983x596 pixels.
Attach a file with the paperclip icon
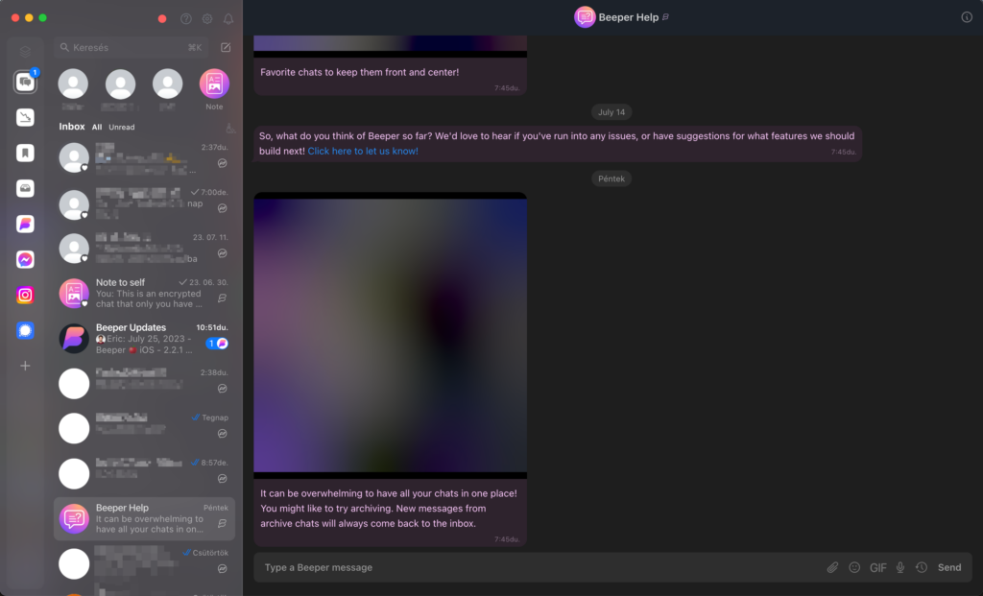[x=832, y=568]
